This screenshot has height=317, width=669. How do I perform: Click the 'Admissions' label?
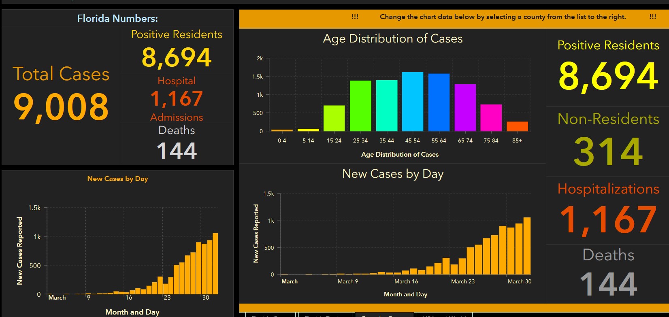coord(177,117)
